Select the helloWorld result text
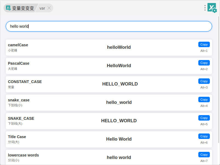 119,47
